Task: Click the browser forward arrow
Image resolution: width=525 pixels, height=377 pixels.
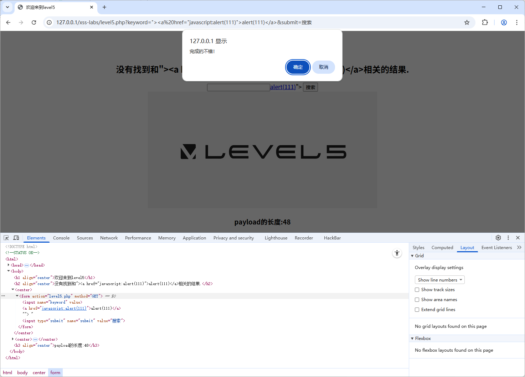Action: click(x=21, y=22)
